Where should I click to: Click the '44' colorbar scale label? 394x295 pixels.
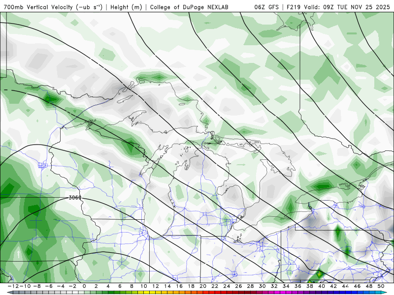point(346,286)
